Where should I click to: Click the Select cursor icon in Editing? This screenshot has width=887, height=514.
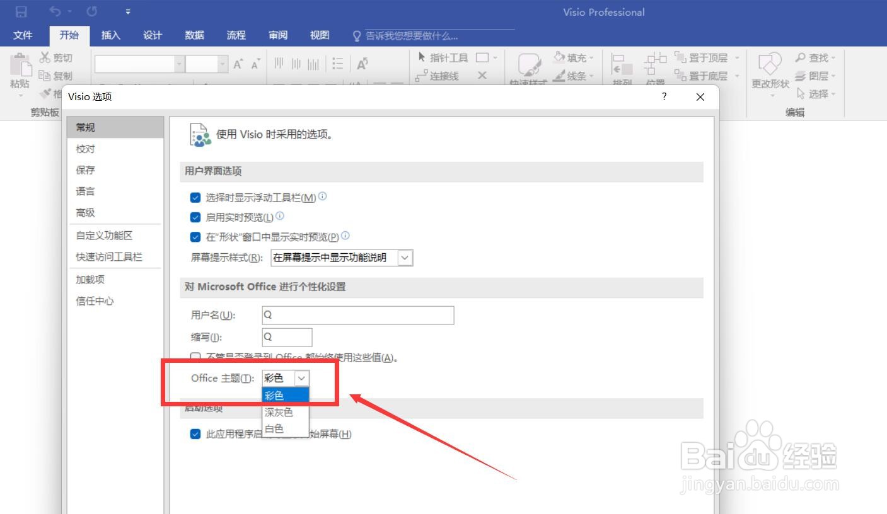tap(801, 94)
